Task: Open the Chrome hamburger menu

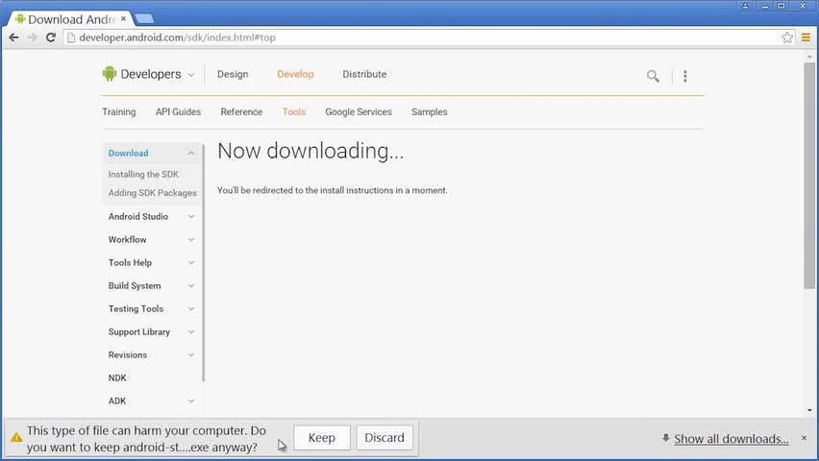Action: (806, 37)
